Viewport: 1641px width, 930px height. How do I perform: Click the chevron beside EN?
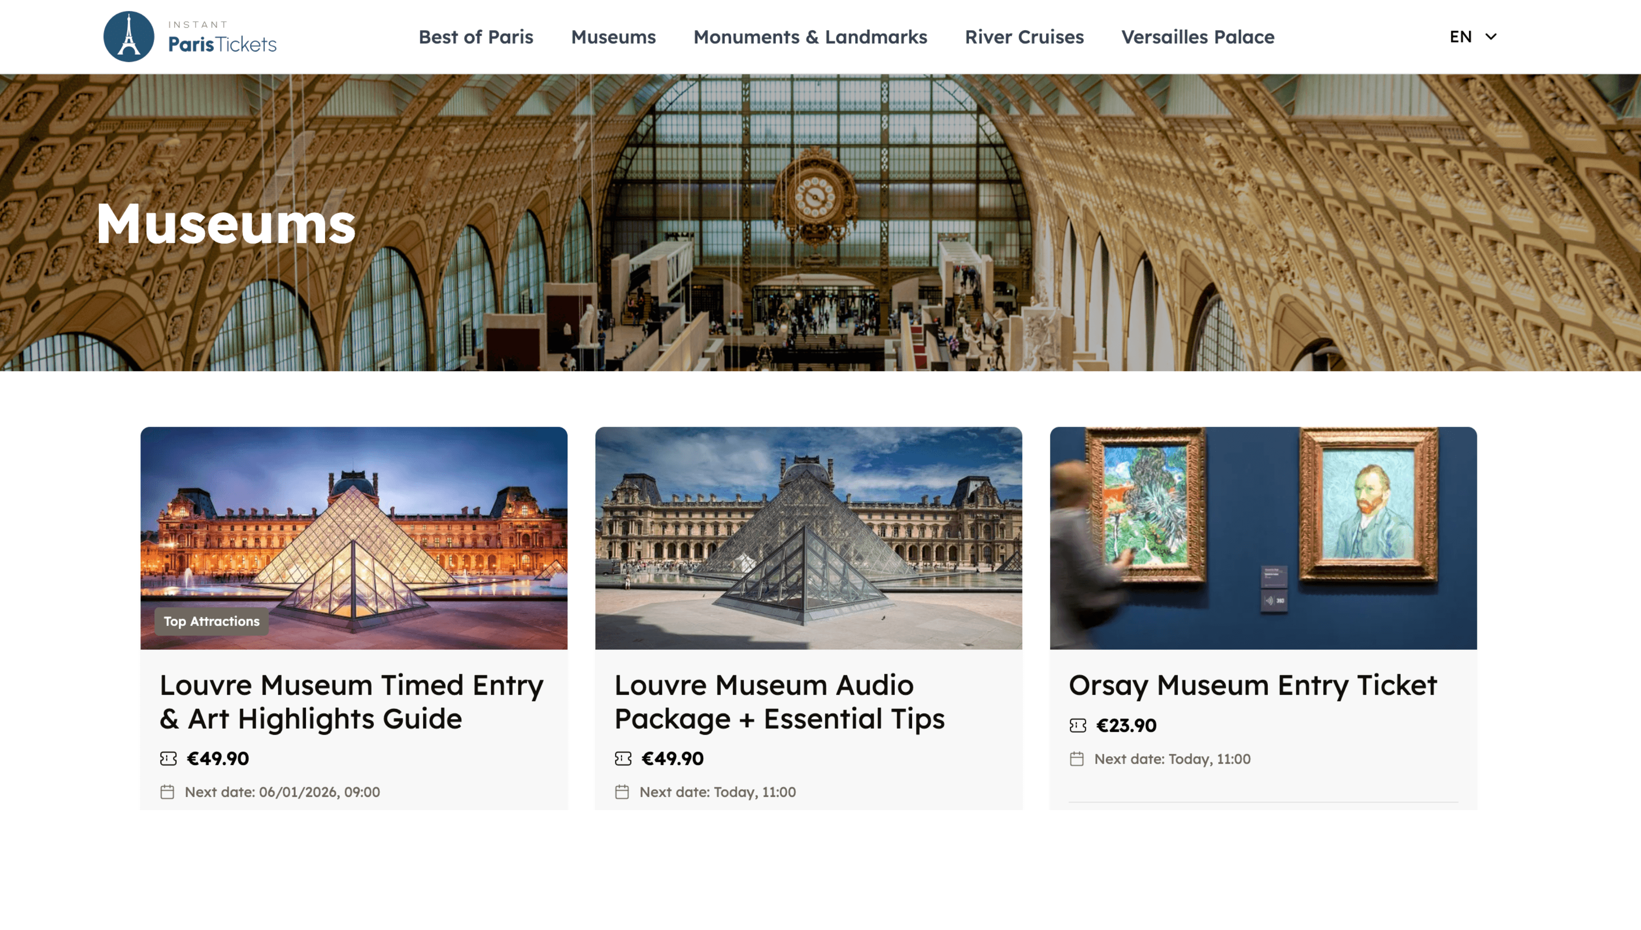point(1491,37)
